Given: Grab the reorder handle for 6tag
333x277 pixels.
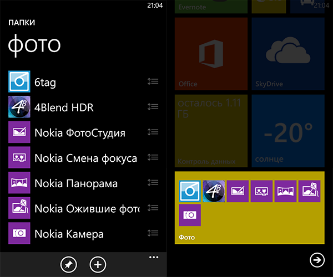Looking at the screenshot, I should [x=153, y=81].
